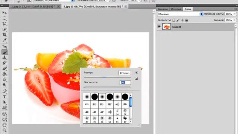This screenshot has height=134, width=238.
Task: Create new brush preset from current brush
Action: [x=136, y=79]
